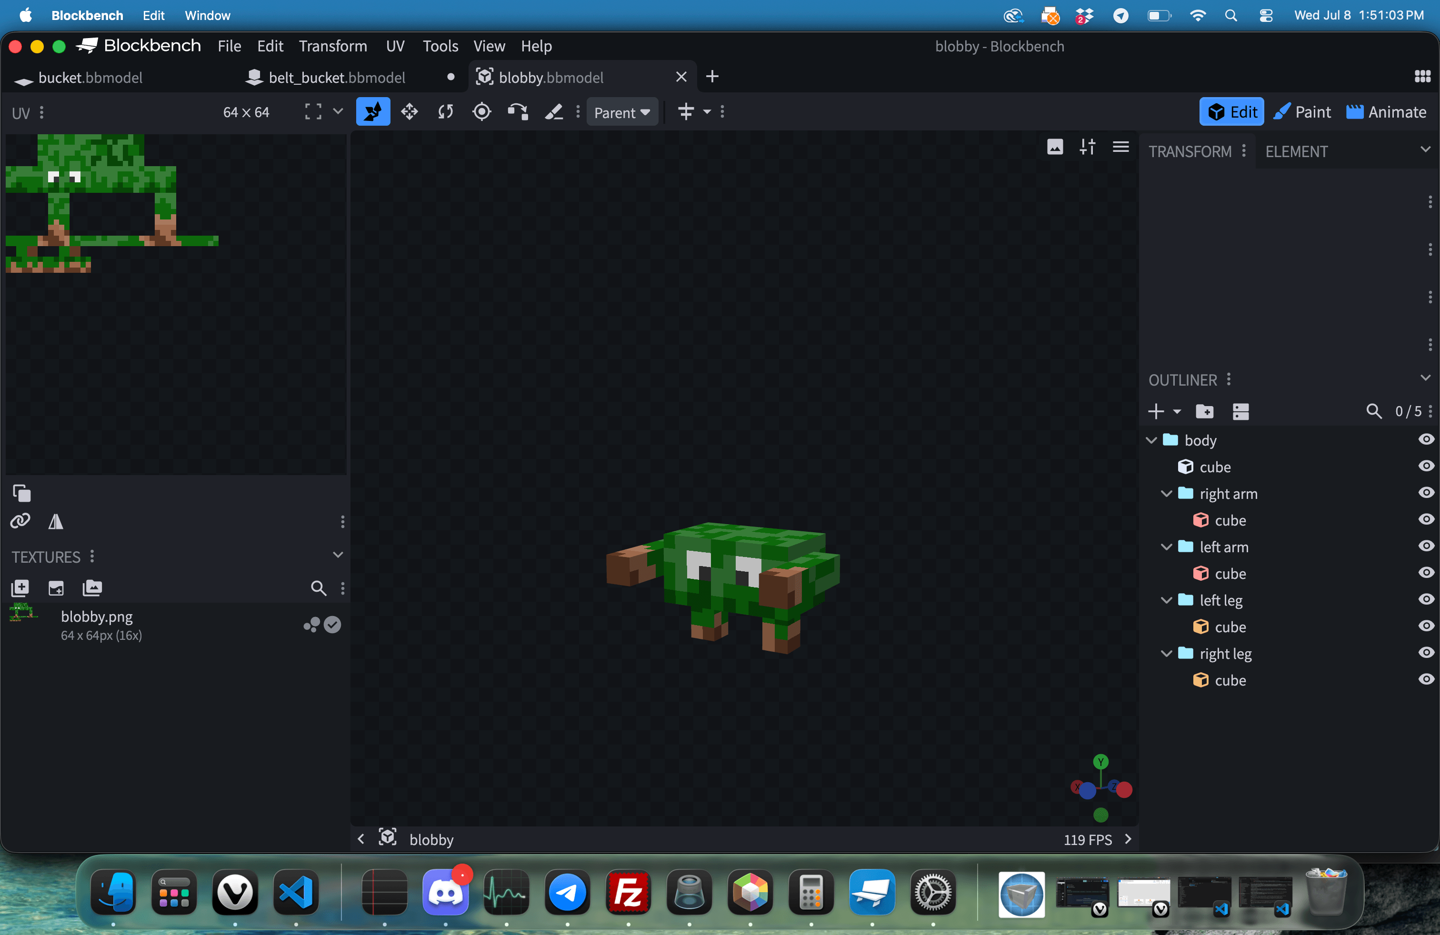Collapse the body group
1440x935 pixels.
click(x=1151, y=440)
